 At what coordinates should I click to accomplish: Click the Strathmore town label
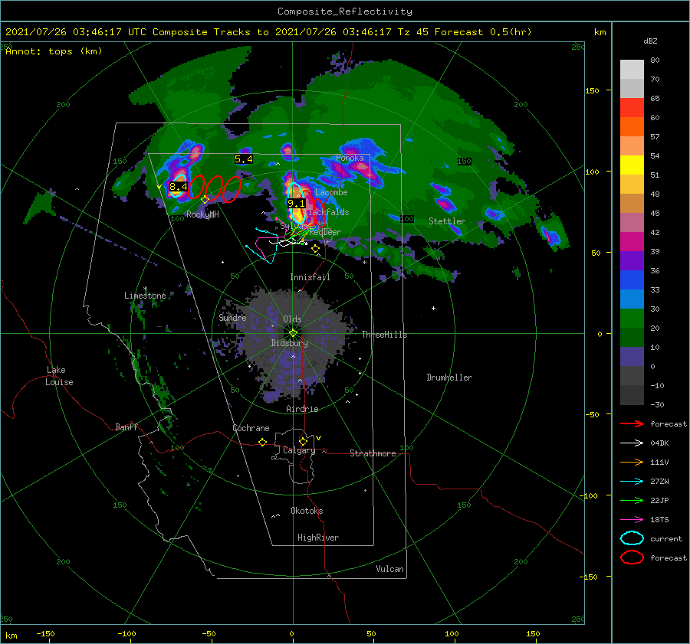click(x=373, y=453)
